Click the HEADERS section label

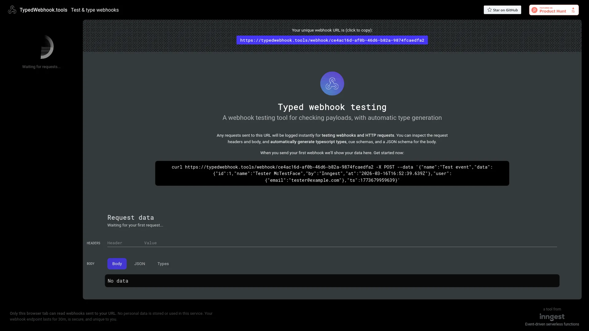tap(93, 243)
